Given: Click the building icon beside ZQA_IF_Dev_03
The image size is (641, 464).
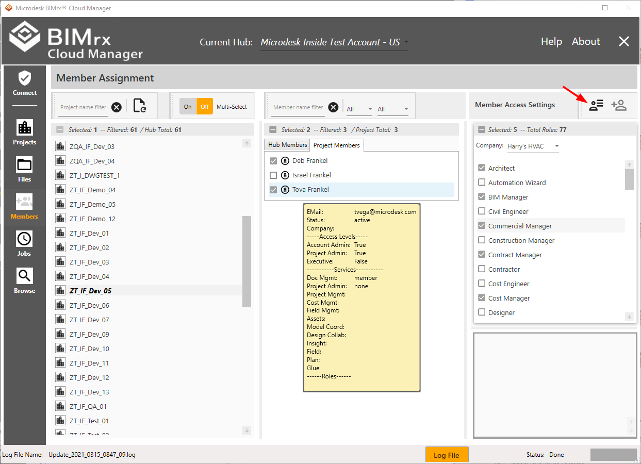Looking at the screenshot, I should point(60,146).
